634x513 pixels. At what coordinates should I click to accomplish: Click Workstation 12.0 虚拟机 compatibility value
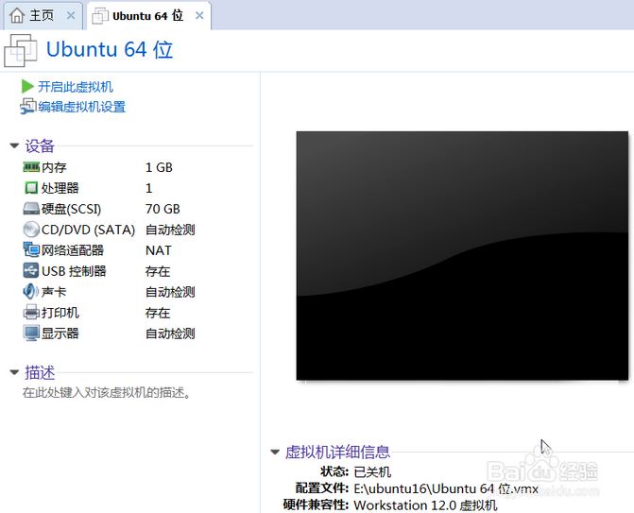[425, 504]
